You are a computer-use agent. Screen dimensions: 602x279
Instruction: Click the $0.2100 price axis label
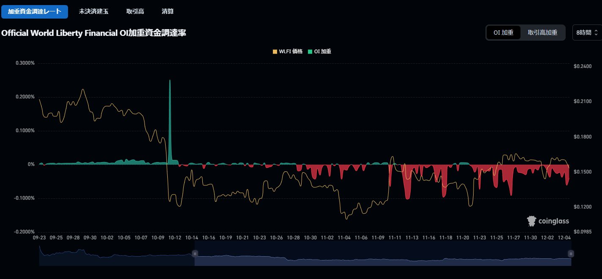(x=582, y=101)
